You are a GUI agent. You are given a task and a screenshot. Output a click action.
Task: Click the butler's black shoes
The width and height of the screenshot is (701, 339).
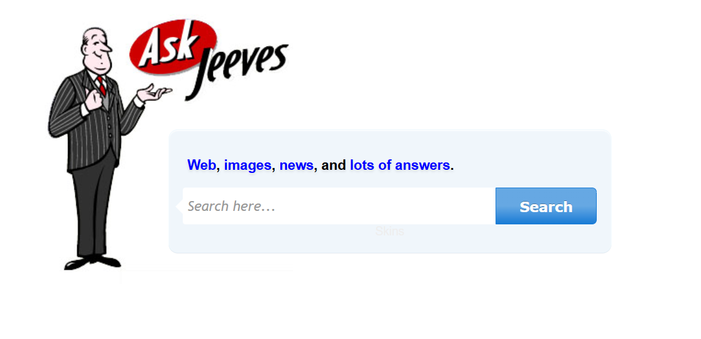pos(93,262)
